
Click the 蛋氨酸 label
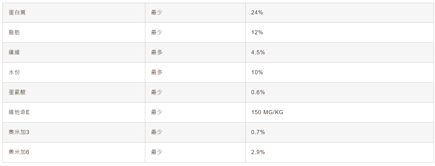pyautogui.click(x=17, y=92)
